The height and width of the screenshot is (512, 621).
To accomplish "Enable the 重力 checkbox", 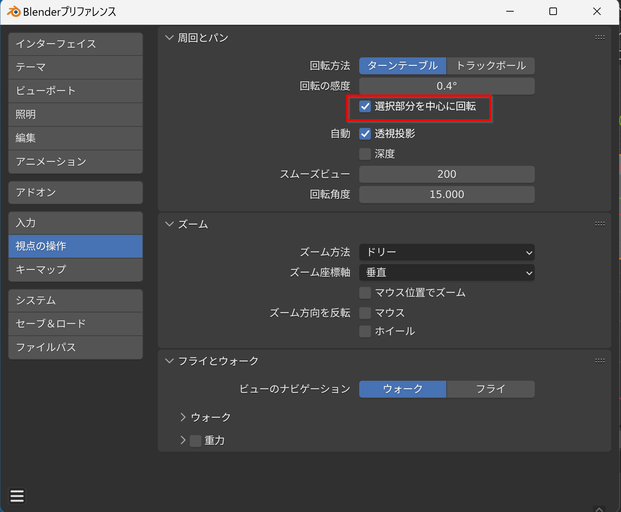I will pyautogui.click(x=195, y=441).
